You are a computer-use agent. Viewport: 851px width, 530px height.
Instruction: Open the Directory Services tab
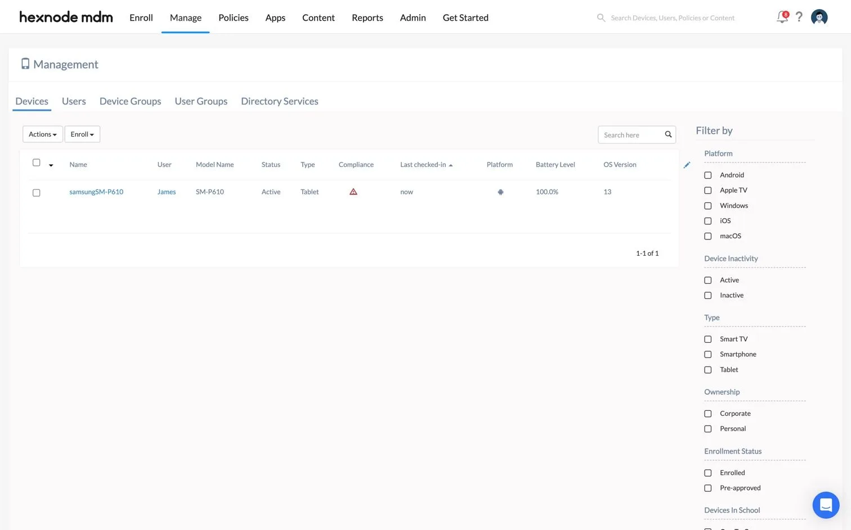point(280,101)
